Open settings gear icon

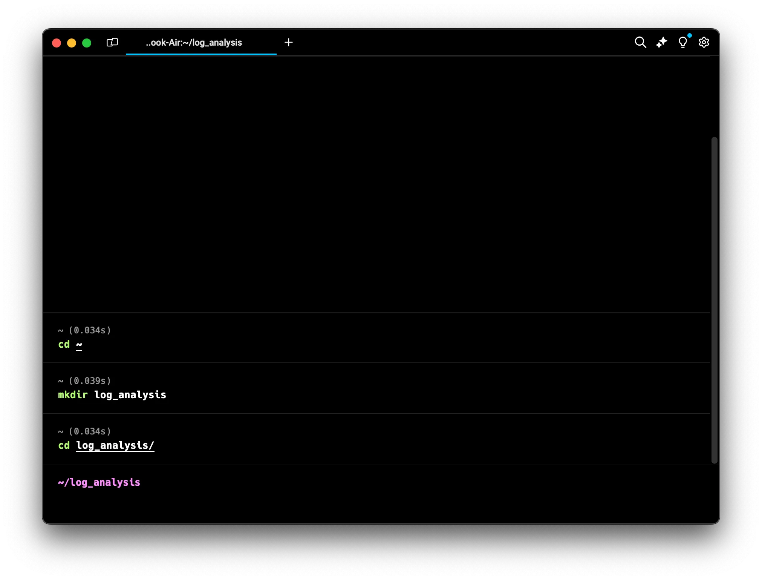[x=704, y=42]
